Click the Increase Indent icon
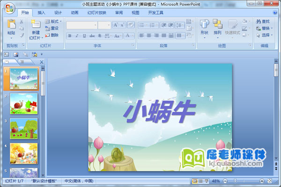 [170, 25]
